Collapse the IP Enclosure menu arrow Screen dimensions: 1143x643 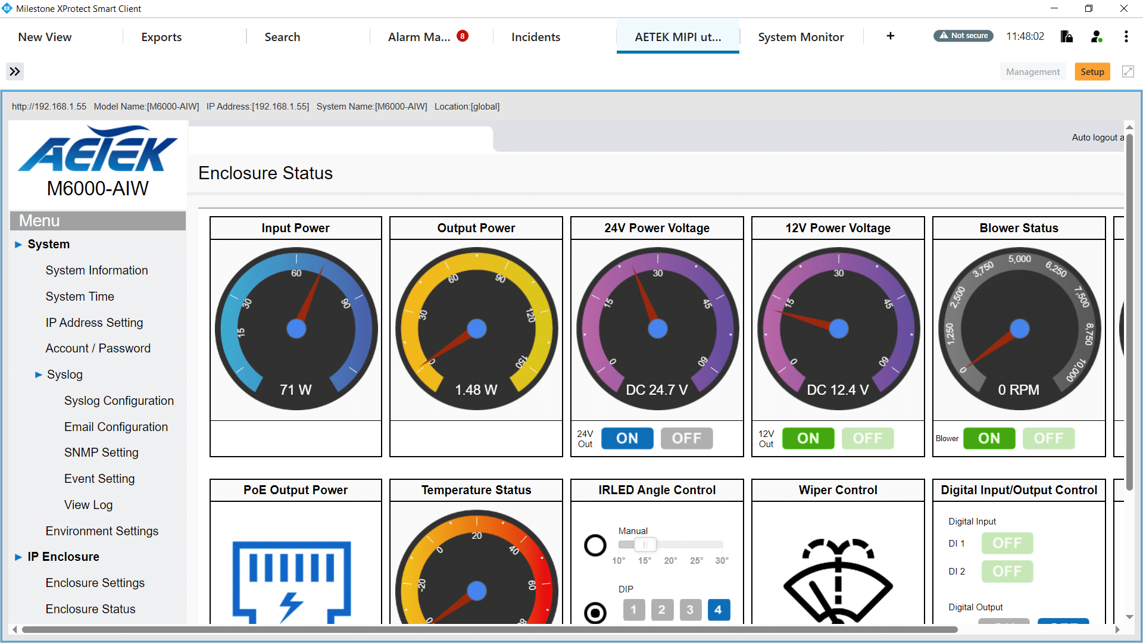[x=18, y=557]
